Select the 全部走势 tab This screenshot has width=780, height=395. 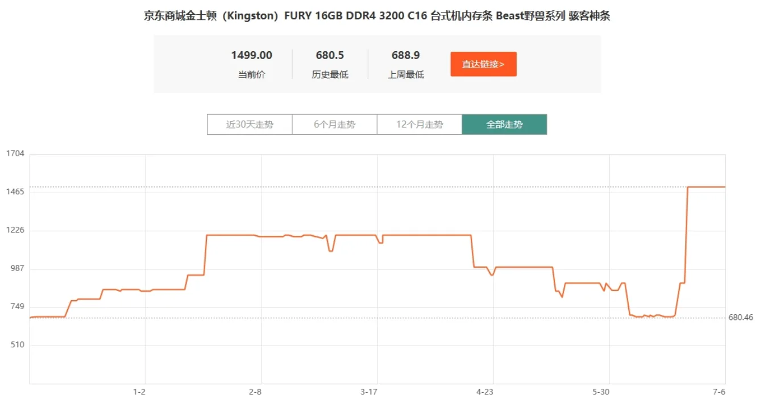[x=504, y=124]
